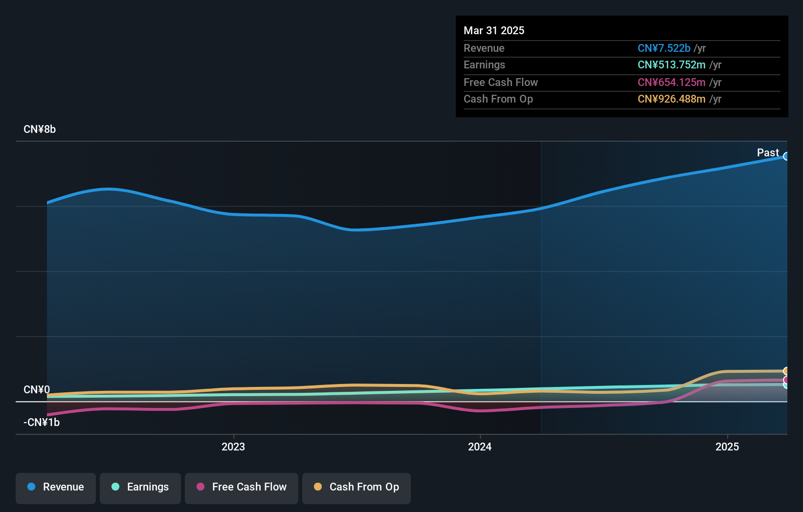Click the Cash From Op row label in tooltip
The height and width of the screenshot is (512, 803).
pos(498,99)
